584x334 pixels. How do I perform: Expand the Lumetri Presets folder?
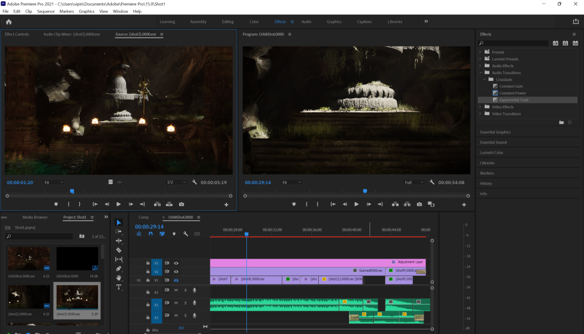coord(480,59)
